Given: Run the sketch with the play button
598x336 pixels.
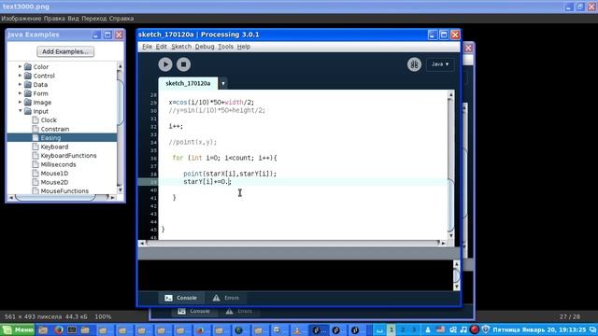Looking at the screenshot, I should (165, 64).
